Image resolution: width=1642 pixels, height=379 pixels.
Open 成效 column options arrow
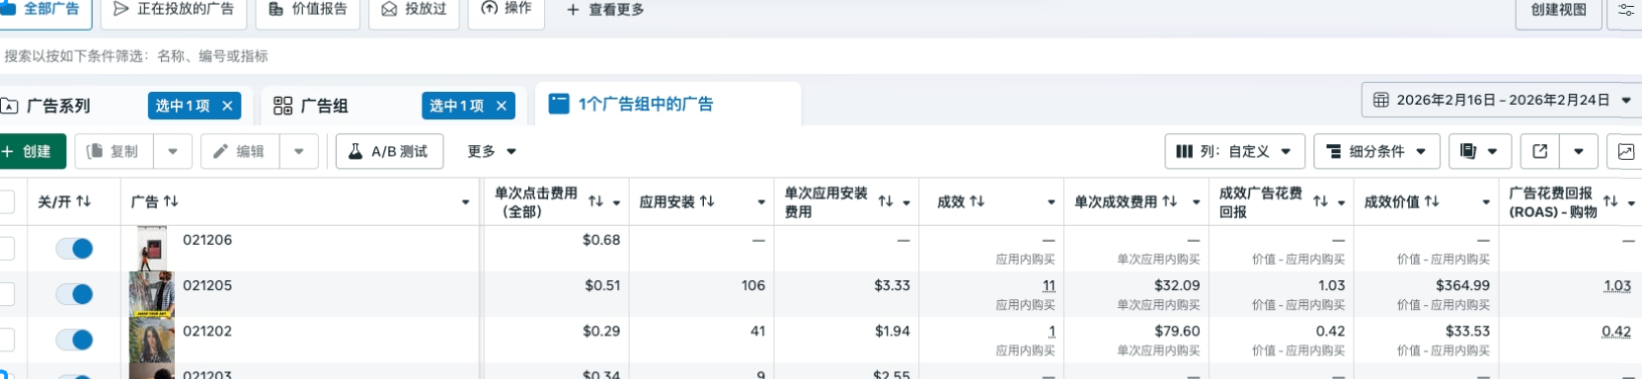(1051, 202)
